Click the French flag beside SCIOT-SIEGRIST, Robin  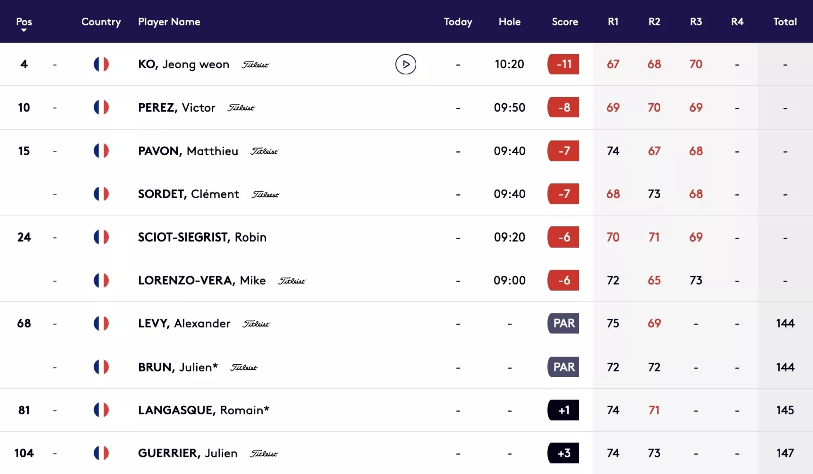101,237
